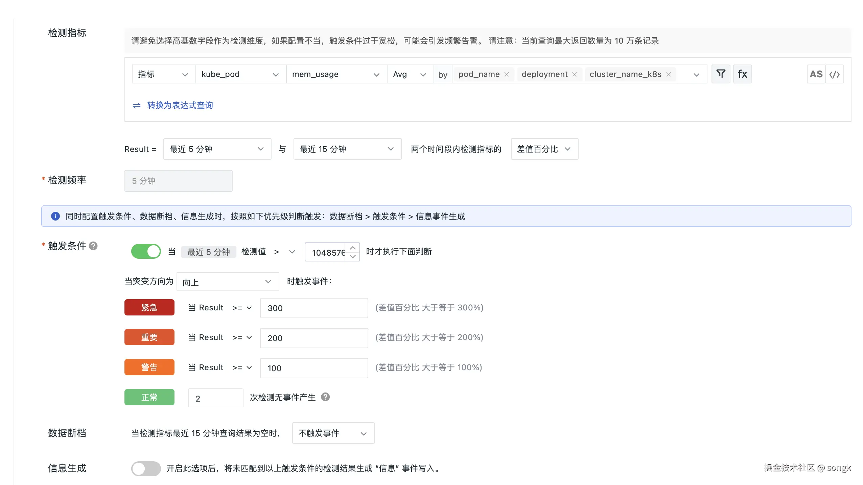
Task: Open the fx function button
Action: coord(742,74)
